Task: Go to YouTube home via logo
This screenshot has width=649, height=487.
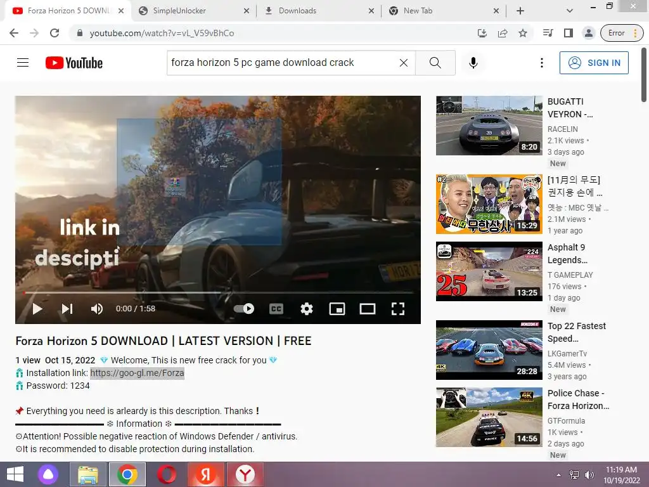Action: 74,63
